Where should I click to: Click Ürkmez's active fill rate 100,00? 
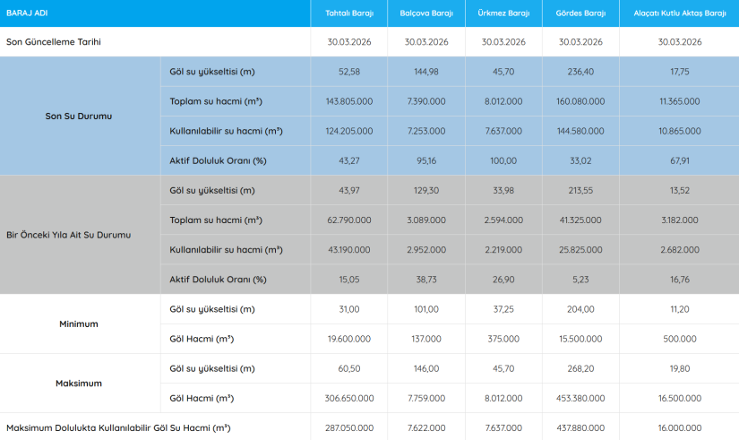pyautogui.click(x=503, y=160)
